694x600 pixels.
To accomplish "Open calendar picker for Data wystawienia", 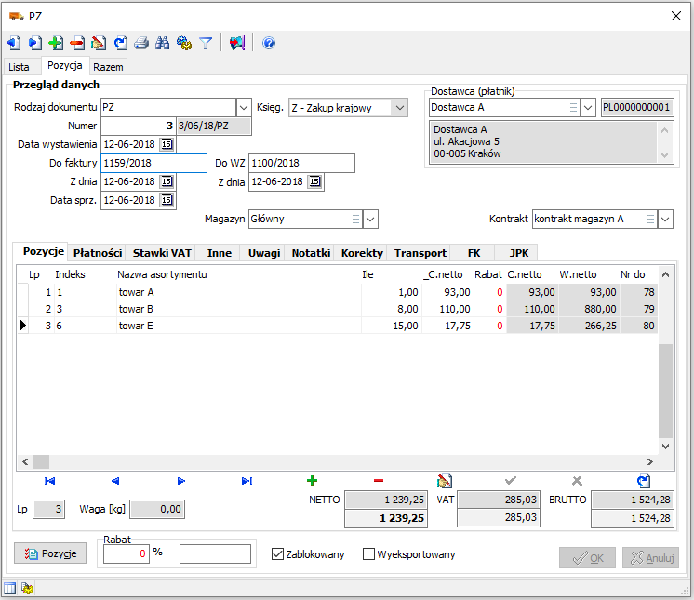I will pos(167,144).
